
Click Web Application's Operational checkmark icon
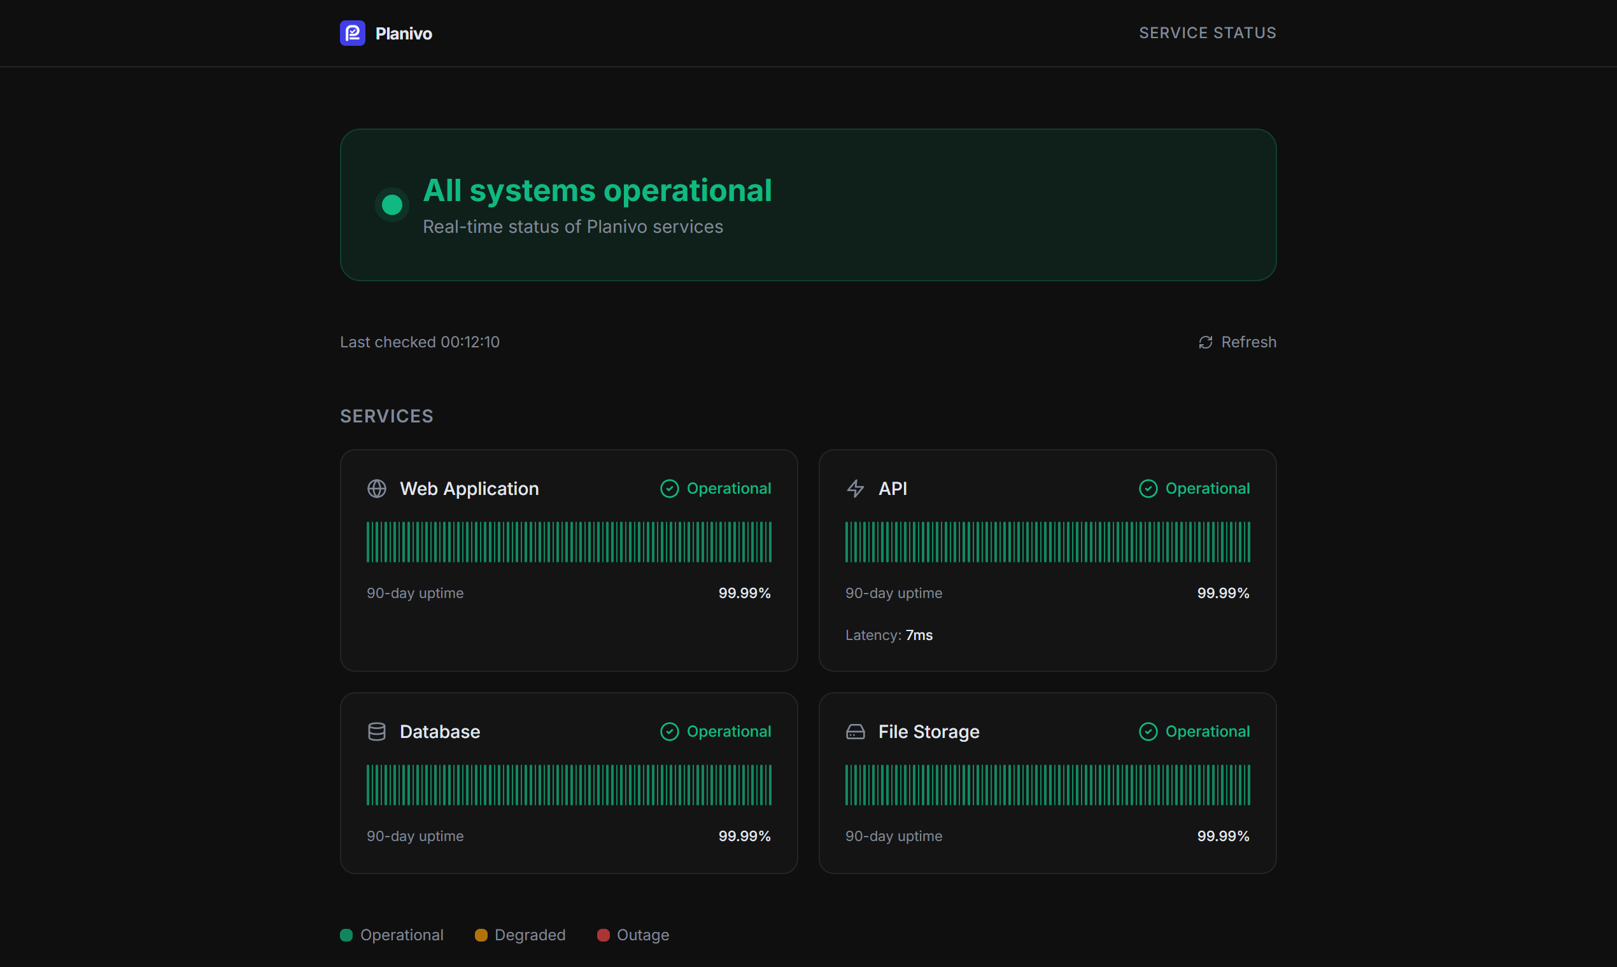(x=670, y=489)
